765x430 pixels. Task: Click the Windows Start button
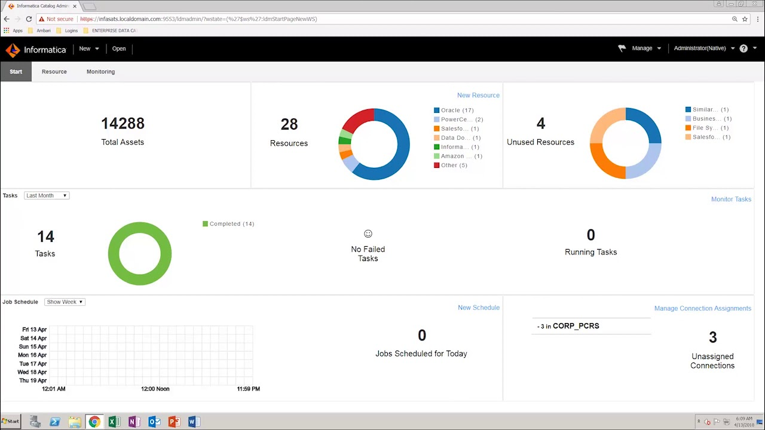coord(11,422)
